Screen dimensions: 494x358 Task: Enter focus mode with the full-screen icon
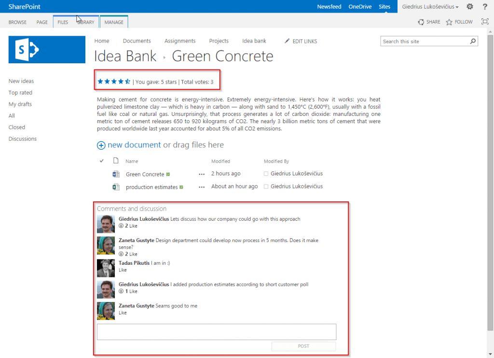(485, 22)
